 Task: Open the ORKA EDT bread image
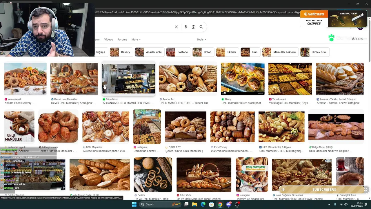[x=185, y=127]
